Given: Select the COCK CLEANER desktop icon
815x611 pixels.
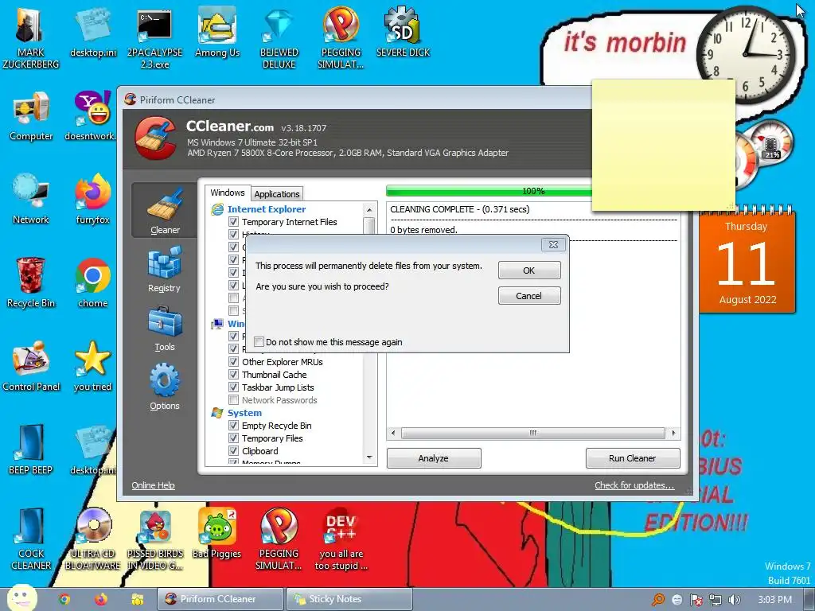Looking at the screenshot, I should click(31, 539).
